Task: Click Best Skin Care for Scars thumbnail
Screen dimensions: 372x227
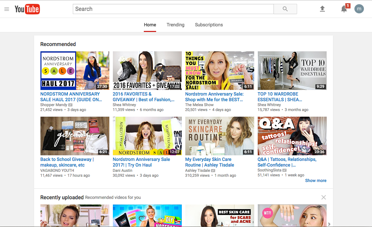Action: 220,216
